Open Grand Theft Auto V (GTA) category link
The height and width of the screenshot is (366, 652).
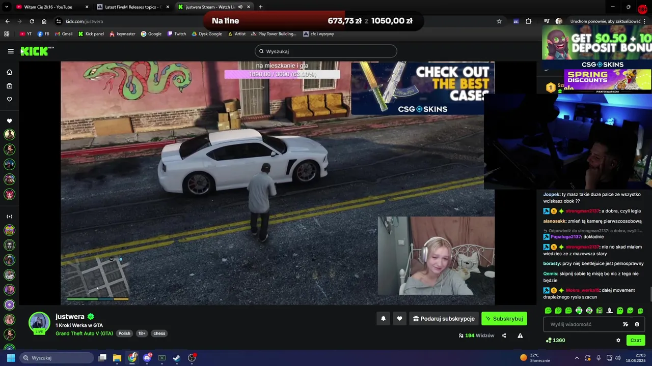tap(84, 333)
